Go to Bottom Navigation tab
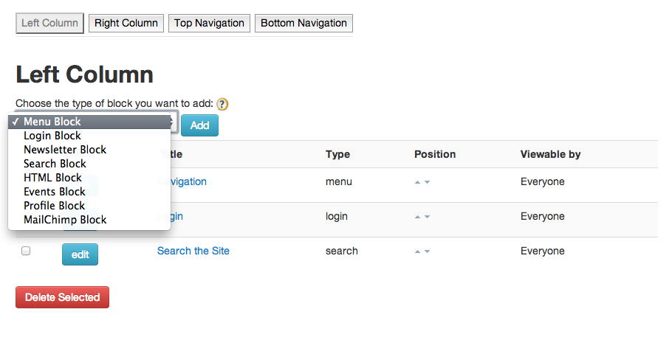672x340 pixels. click(x=304, y=23)
